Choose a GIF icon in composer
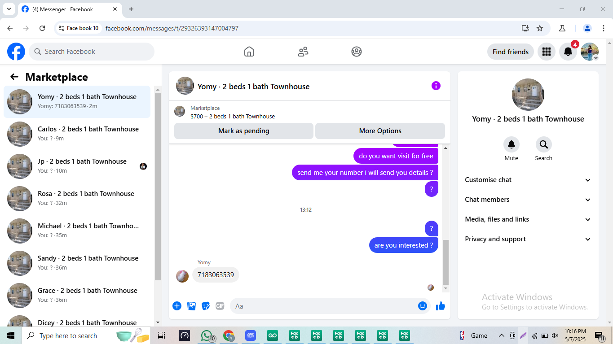Screen dimensions: 613x344 (x=220, y=306)
